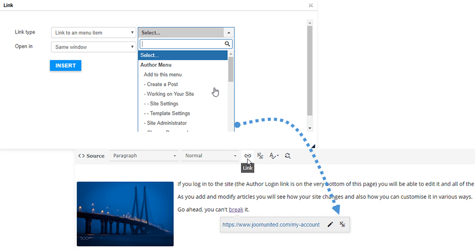Screen dimensions: 475x249
Task: Expand the Paragraph format dropdown
Action: tap(144, 155)
